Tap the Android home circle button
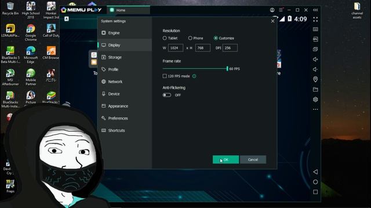This screenshot has height=208, width=371. point(315,182)
